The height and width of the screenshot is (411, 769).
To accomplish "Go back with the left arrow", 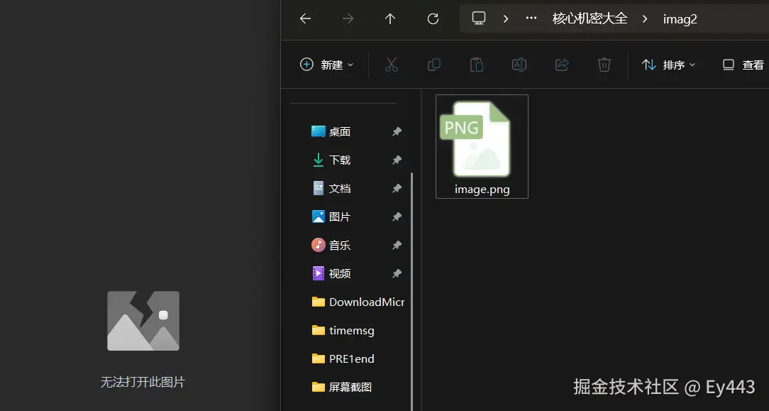I will [305, 18].
